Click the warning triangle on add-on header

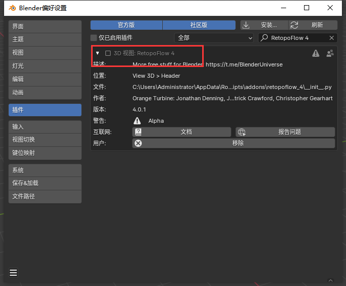[x=316, y=53]
